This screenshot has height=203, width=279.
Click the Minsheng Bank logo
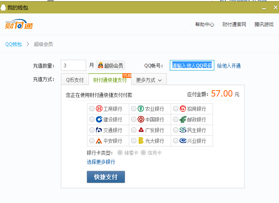(183, 130)
